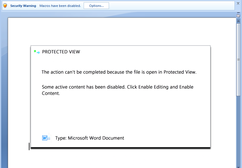Click the 'action can't be completed' sentence
Viewport: 242px width, 168px height.
pyautogui.click(x=119, y=72)
